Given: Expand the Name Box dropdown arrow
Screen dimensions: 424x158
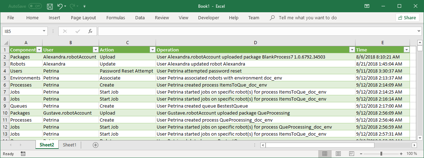Looking at the screenshot, I should (44, 31).
